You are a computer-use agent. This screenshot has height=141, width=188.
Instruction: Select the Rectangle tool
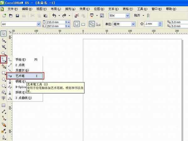tap(3, 73)
